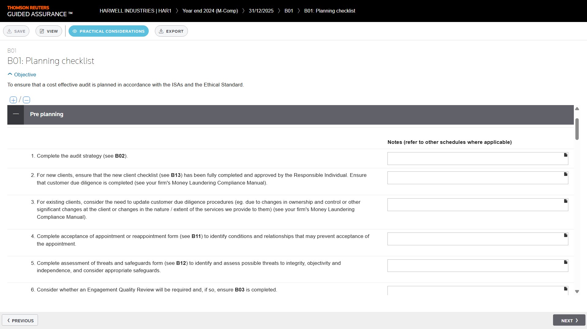Click the note document icon for item 4
The width and height of the screenshot is (587, 329).
(566, 236)
